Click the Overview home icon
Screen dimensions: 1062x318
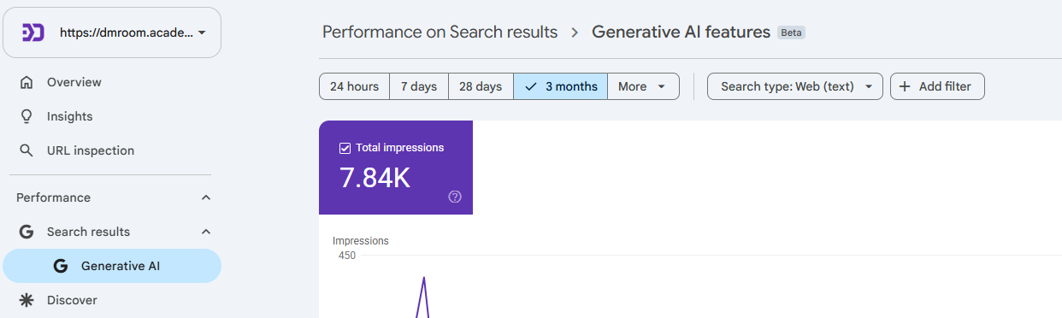27,82
